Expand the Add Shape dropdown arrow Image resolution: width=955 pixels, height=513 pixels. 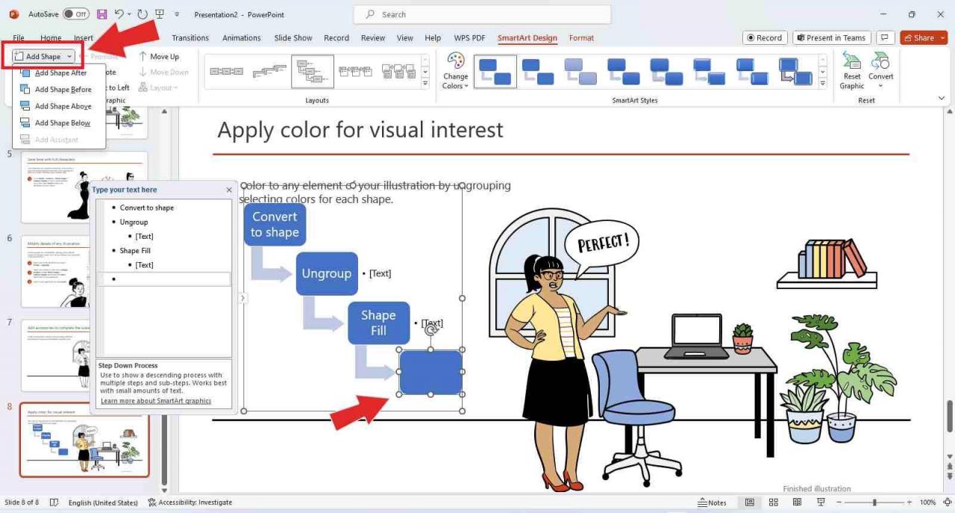69,56
